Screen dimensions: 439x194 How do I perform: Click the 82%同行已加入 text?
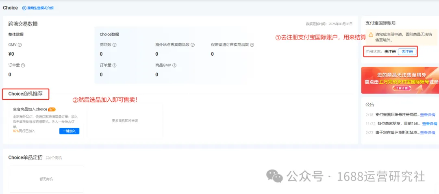[x=24, y=131]
